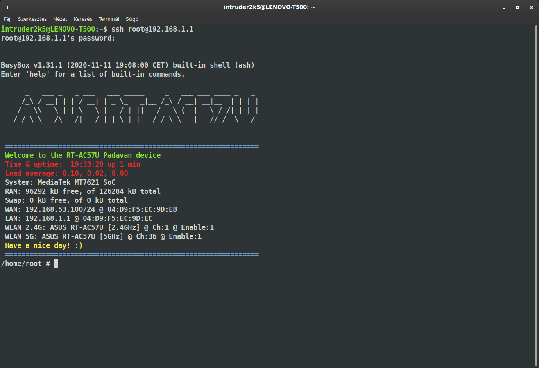This screenshot has width=539, height=368.
Task: Click the Welcome to the RT-AC57U Padavan line
Action: (x=83, y=155)
